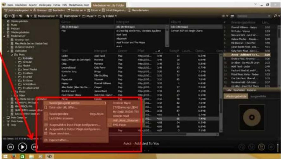This screenshot has width=281, height=159.
Task: Collapse the DiskStation tree node
Action: pyautogui.click(x=8, y=51)
